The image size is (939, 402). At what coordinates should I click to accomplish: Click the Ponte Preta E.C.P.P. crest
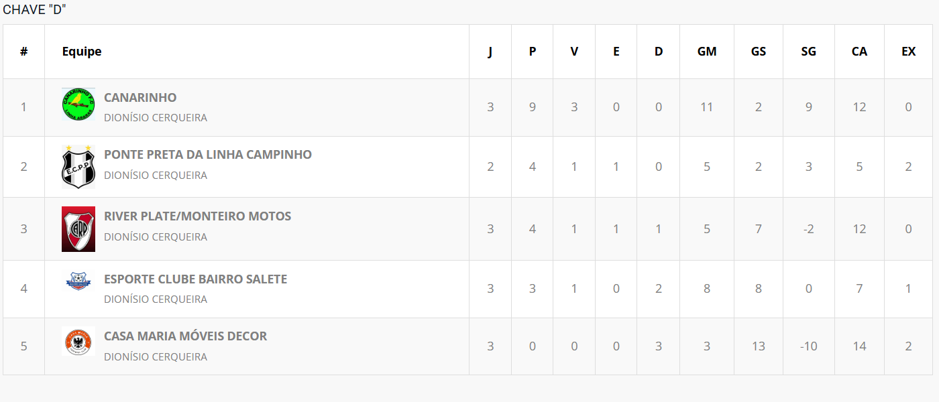[x=78, y=166]
